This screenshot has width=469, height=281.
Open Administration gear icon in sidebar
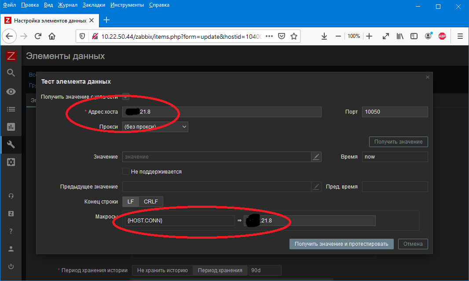pos(11,162)
